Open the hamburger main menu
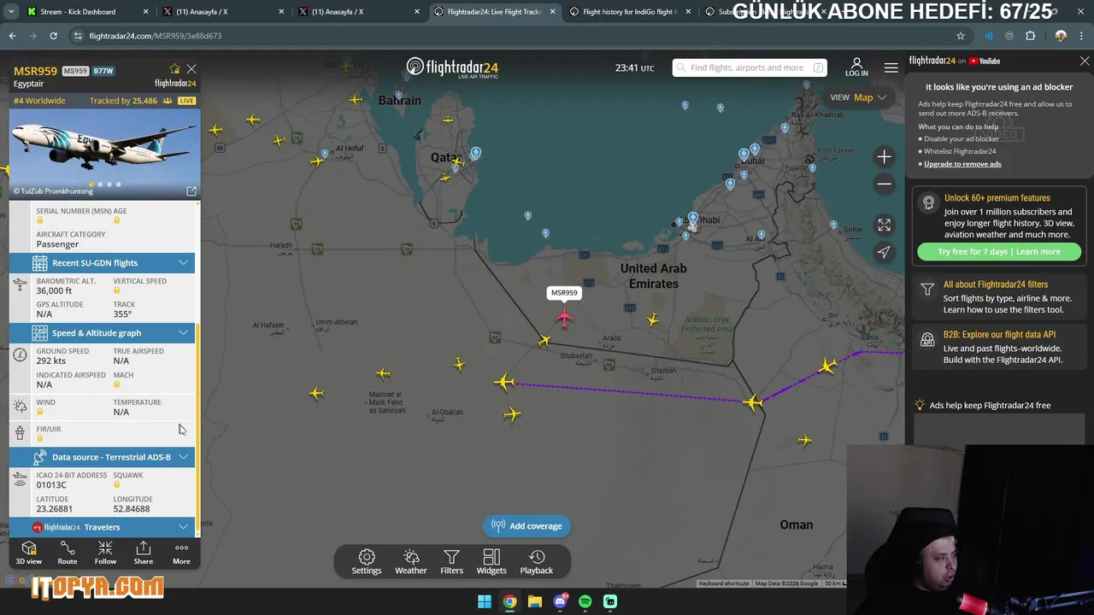The height and width of the screenshot is (615, 1094). pos(891,67)
